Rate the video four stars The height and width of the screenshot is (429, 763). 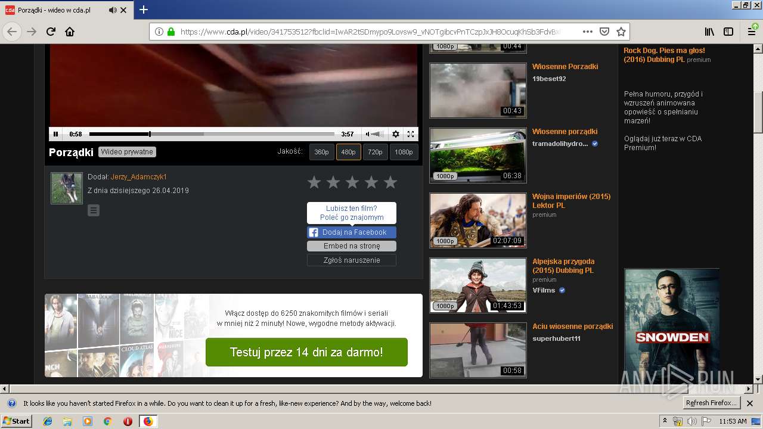pyautogui.click(x=371, y=182)
